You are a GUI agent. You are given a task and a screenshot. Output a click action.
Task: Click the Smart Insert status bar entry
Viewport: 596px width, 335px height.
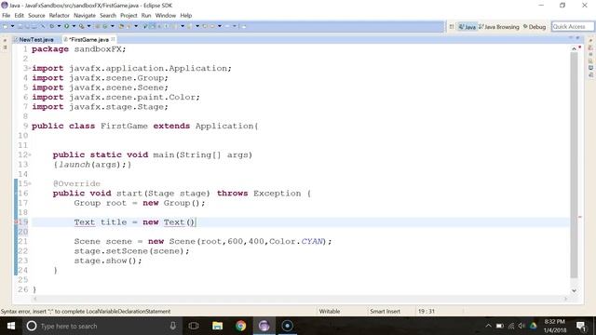(385, 312)
